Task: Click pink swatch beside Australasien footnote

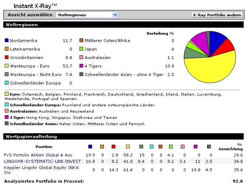Action: coord(7,111)
